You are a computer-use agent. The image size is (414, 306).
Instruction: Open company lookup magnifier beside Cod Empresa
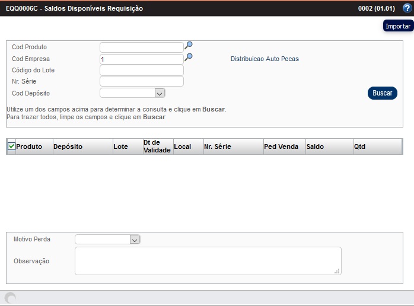(189, 57)
